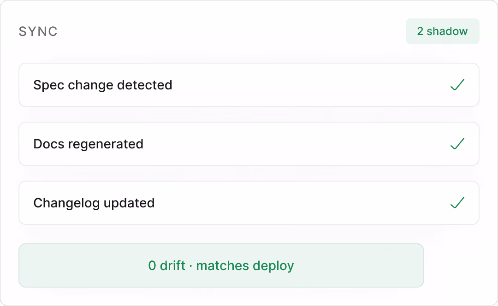Click the word Docs in second row

pyautogui.click(x=49, y=144)
